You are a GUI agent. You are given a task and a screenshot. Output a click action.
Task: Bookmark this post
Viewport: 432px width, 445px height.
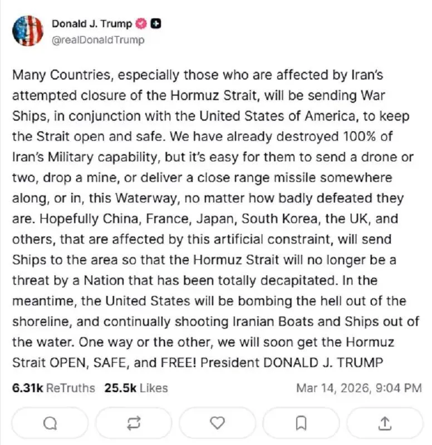click(301, 423)
